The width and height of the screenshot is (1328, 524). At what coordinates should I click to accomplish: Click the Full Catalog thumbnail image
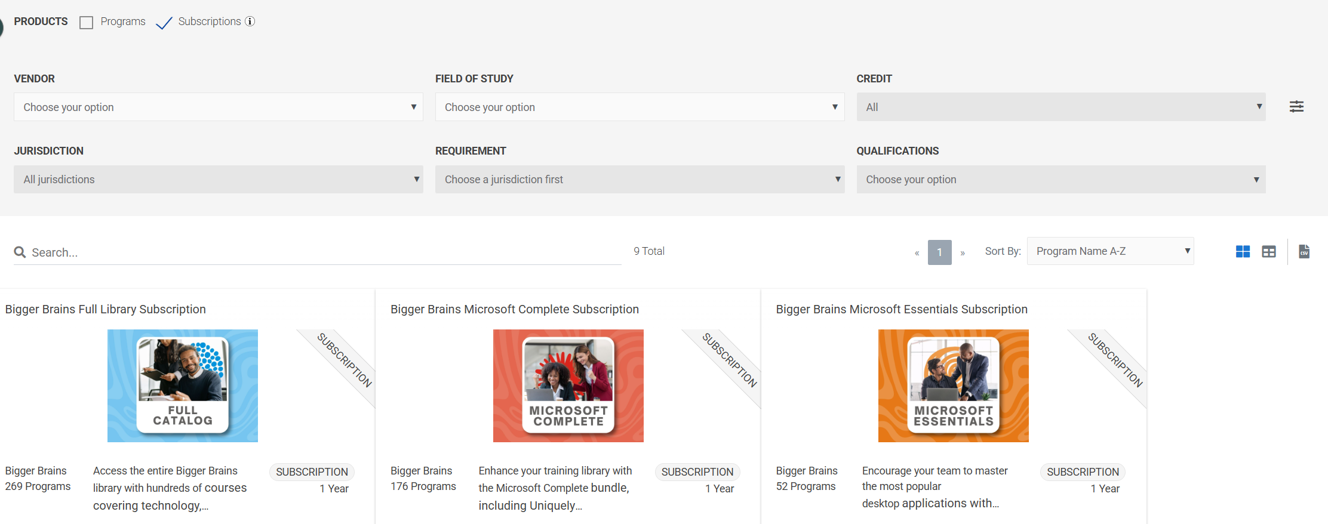click(183, 386)
